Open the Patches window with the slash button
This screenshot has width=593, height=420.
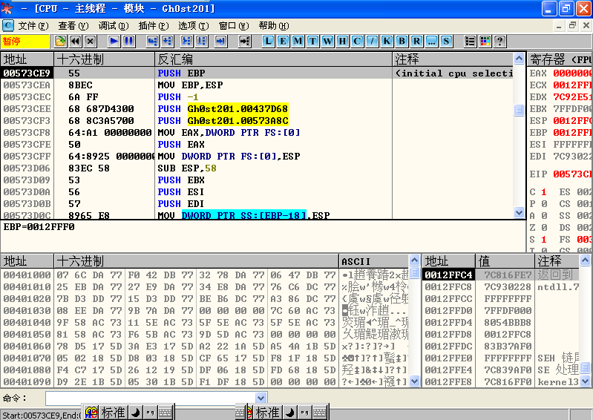(372, 42)
